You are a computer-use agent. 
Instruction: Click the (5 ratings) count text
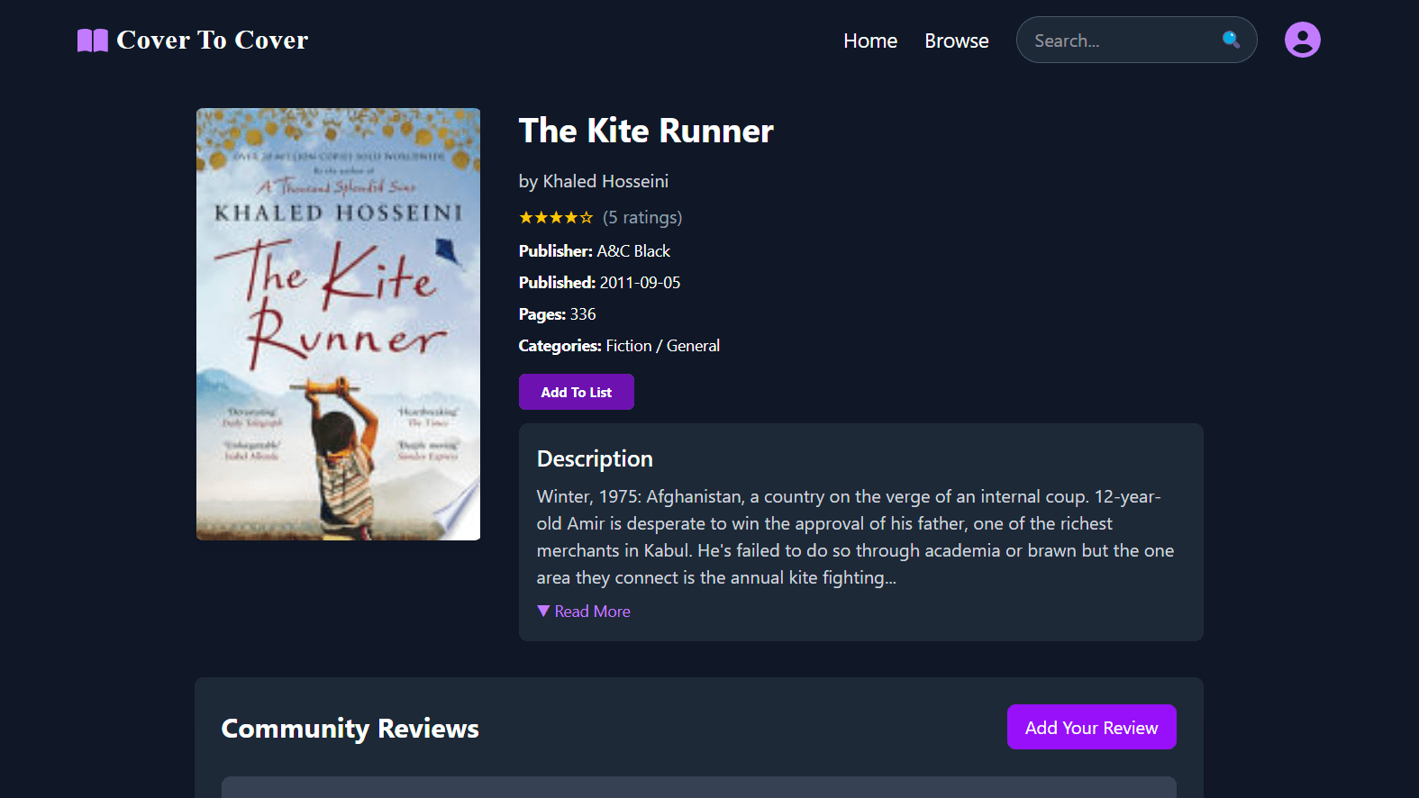click(642, 217)
